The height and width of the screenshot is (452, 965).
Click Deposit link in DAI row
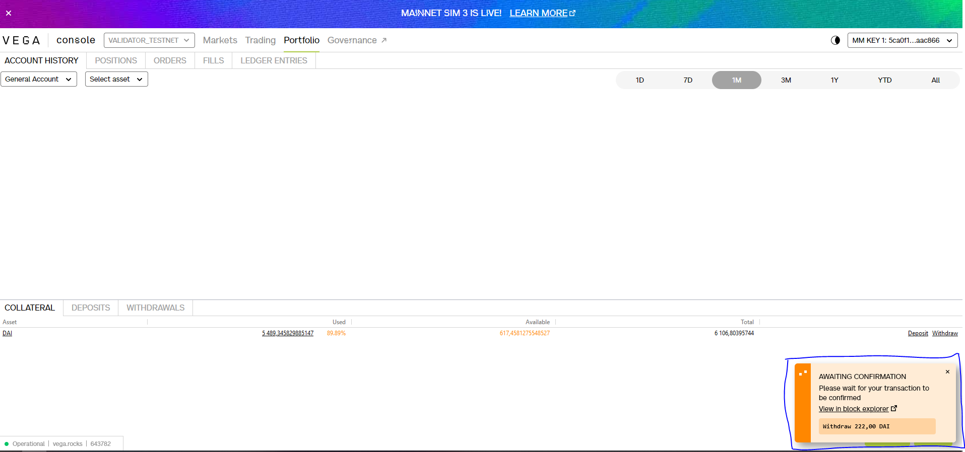(918, 333)
